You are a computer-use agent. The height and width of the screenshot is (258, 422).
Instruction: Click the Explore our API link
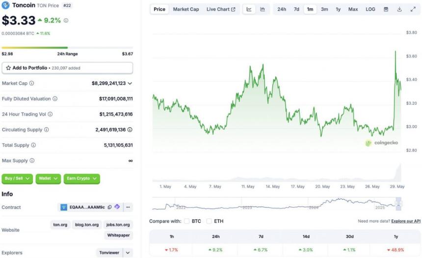pos(405,221)
